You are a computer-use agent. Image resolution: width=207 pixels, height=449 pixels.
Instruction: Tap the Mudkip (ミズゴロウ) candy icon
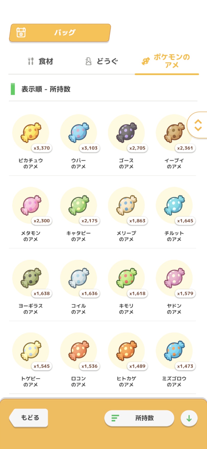click(x=174, y=351)
